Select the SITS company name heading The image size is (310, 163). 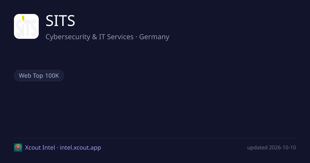60,21
